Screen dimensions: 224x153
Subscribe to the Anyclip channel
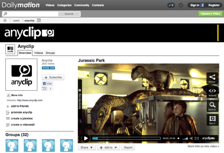coord(53,77)
